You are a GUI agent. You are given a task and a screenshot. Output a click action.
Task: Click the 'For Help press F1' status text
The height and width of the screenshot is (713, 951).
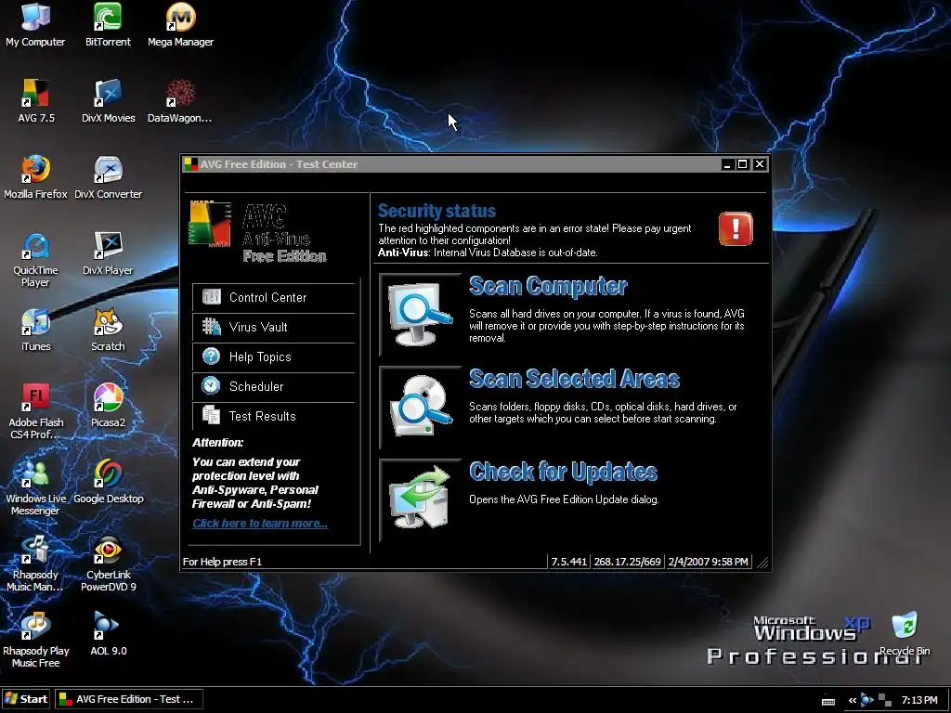[x=222, y=562]
